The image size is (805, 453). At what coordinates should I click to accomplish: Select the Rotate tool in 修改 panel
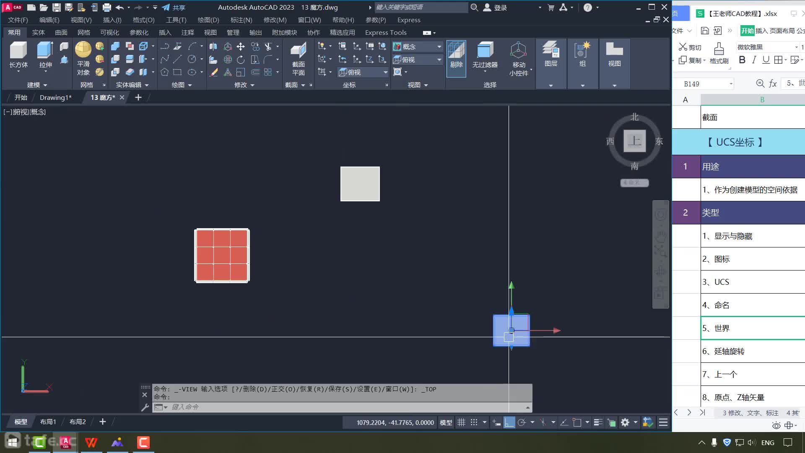(241, 60)
